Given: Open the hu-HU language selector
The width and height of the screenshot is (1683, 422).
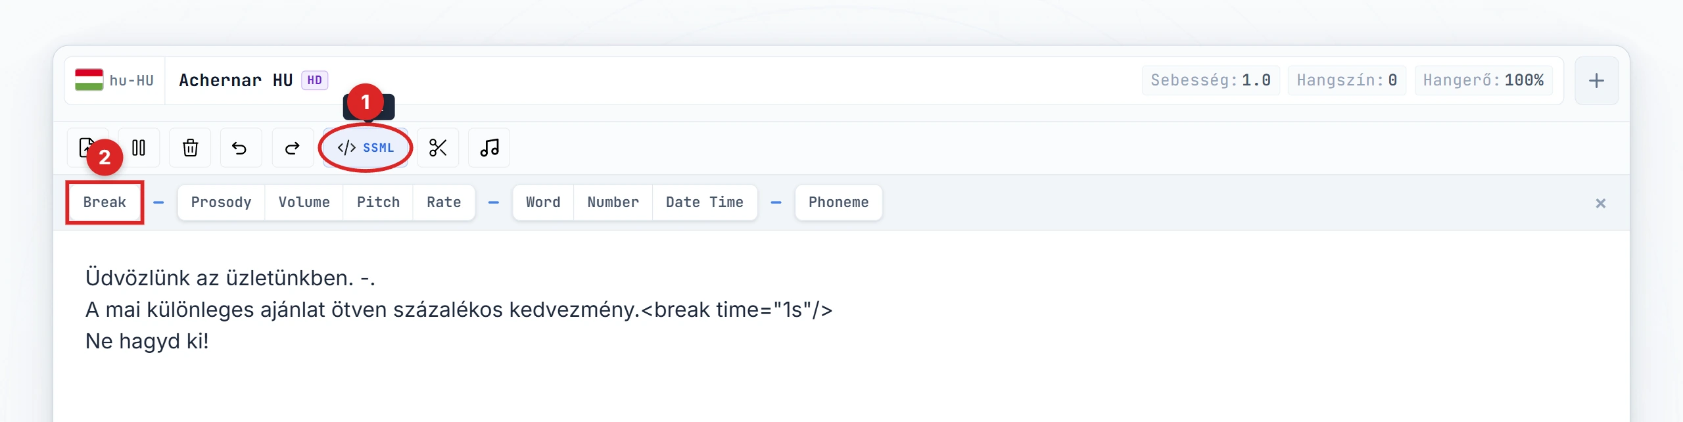Looking at the screenshot, I should (x=114, y=80).
